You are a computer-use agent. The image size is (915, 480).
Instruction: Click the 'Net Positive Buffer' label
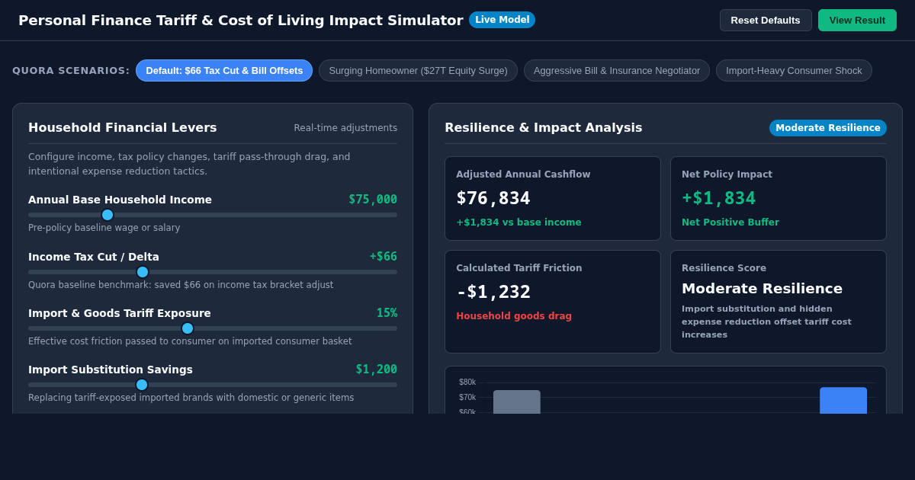pos(730,222)
